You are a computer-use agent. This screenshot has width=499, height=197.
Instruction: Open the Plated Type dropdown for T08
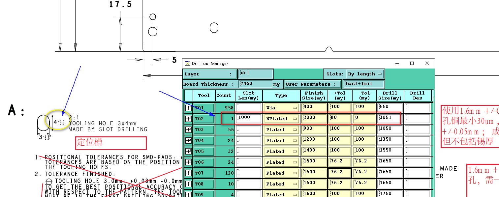tap(282, 184)
